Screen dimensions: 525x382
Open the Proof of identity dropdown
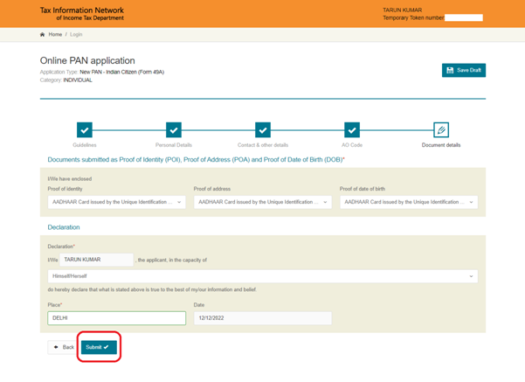click(x=116, y=202)
